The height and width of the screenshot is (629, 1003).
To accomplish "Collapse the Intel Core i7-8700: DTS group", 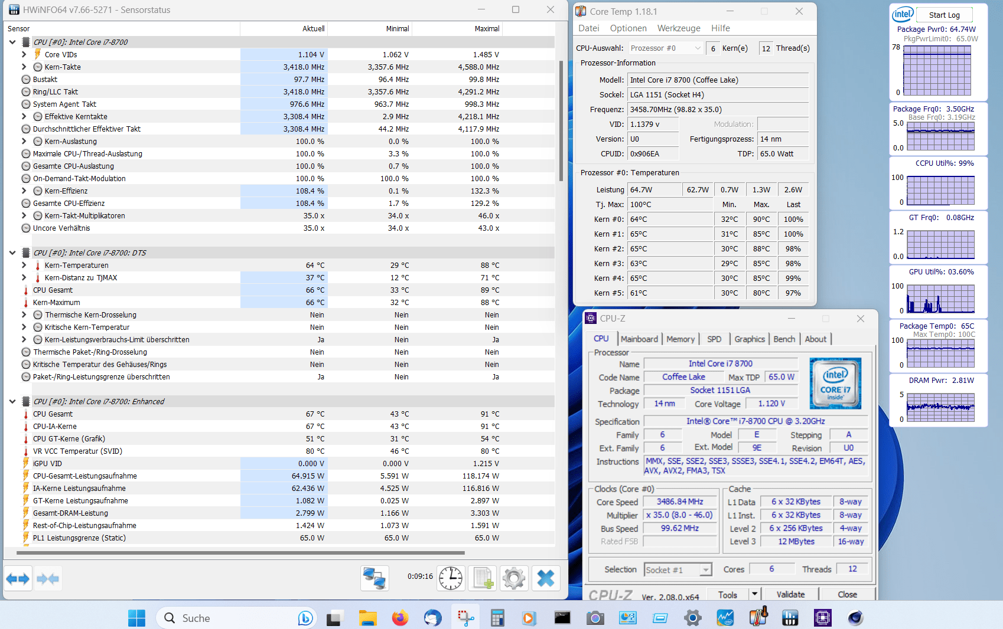I will (x=12, y=253).
